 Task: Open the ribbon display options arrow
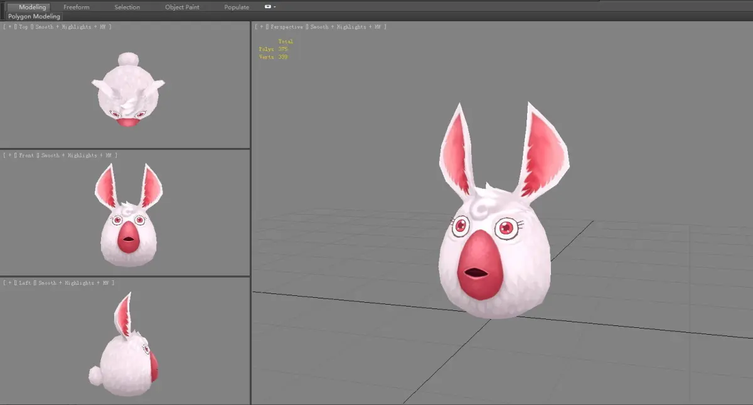click(275, 7)
